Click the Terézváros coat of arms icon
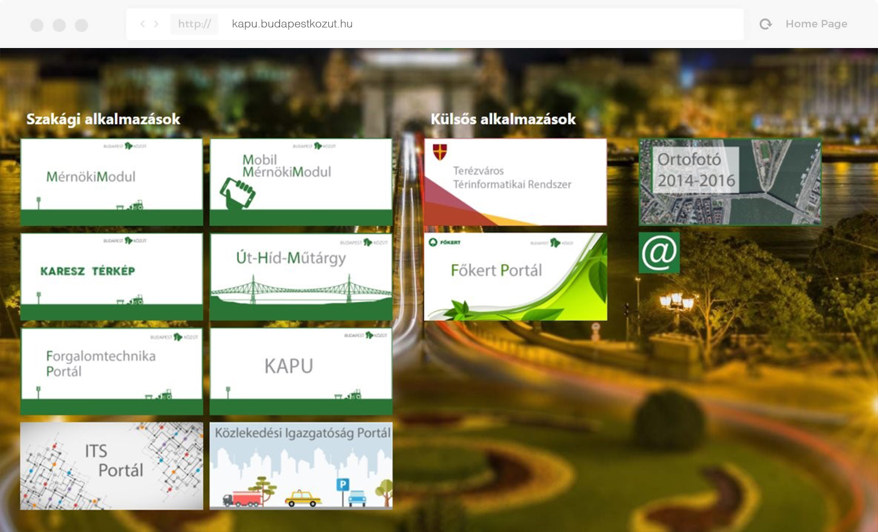The height and width of the screenshot is (532, 878). (440, 152)
